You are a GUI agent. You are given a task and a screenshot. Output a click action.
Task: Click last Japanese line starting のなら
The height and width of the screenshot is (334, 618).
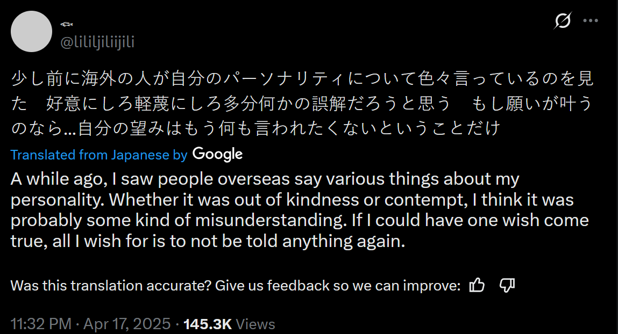(256, 128)
